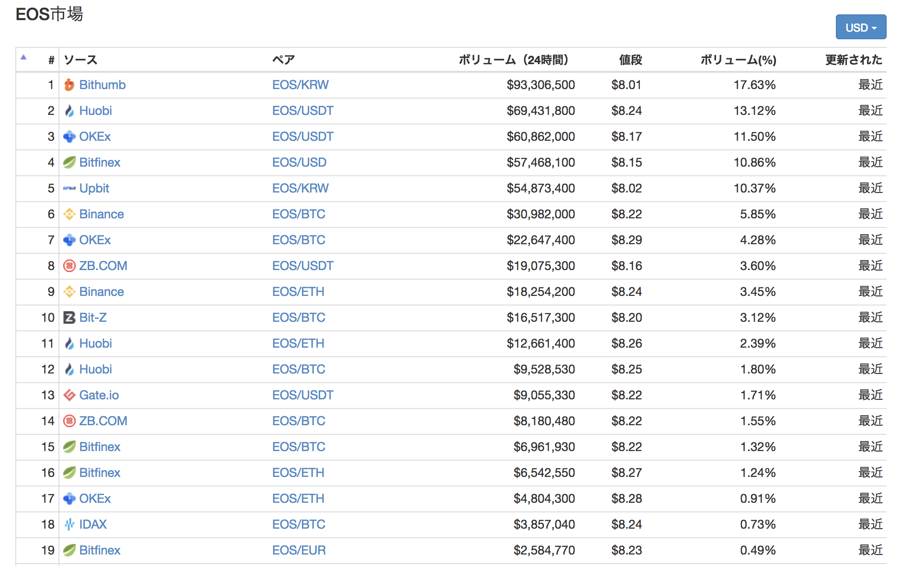902x566 pixels.
Task: Click the Huobi flame icon in row 2
Action: pos(69,111)
